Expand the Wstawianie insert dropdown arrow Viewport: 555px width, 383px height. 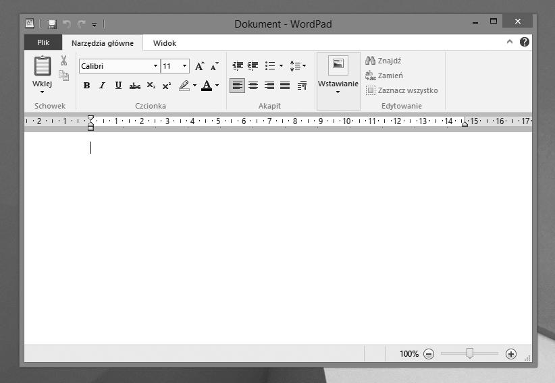338,92
